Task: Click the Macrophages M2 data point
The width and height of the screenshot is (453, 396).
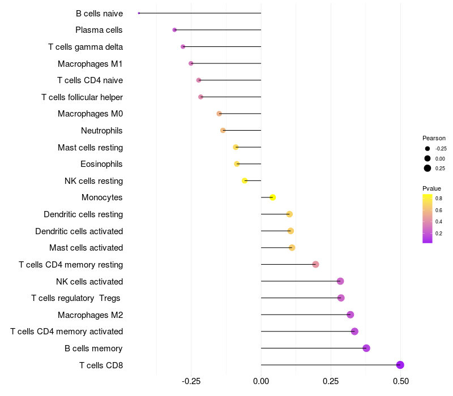Action: coord(350,315)
